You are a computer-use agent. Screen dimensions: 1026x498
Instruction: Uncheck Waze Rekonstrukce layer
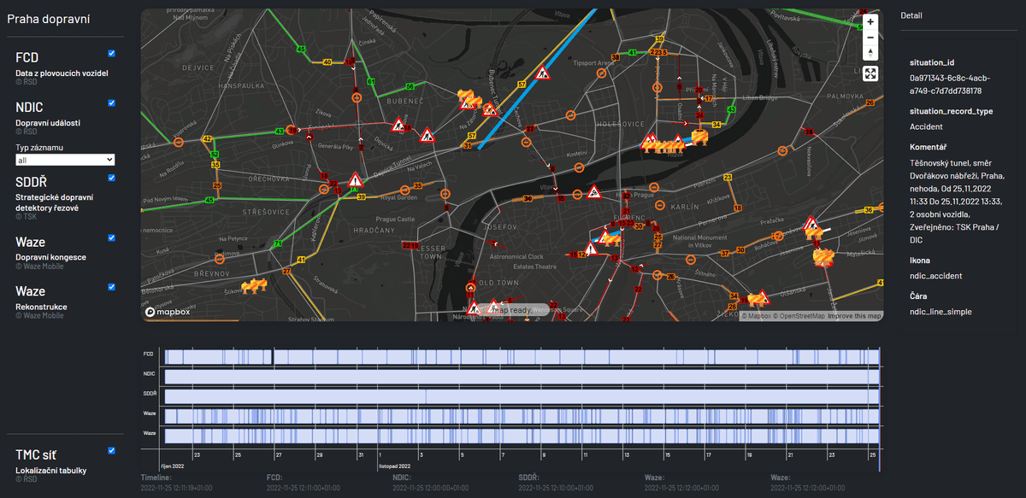pos(111,287)
